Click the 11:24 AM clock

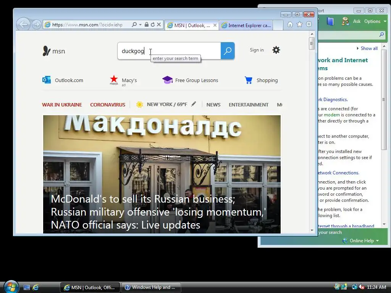pos(376,287)
